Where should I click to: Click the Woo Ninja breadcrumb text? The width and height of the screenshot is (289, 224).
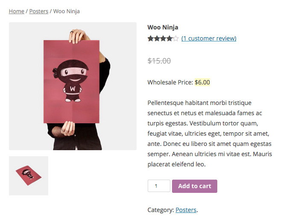point(67,11)
